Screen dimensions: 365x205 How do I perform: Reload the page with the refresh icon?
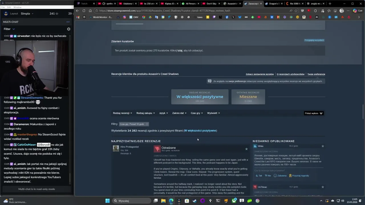[x=84, y=11]
